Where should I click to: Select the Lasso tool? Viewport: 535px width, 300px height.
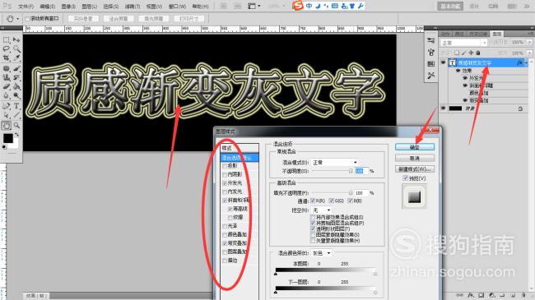(7, 49)
